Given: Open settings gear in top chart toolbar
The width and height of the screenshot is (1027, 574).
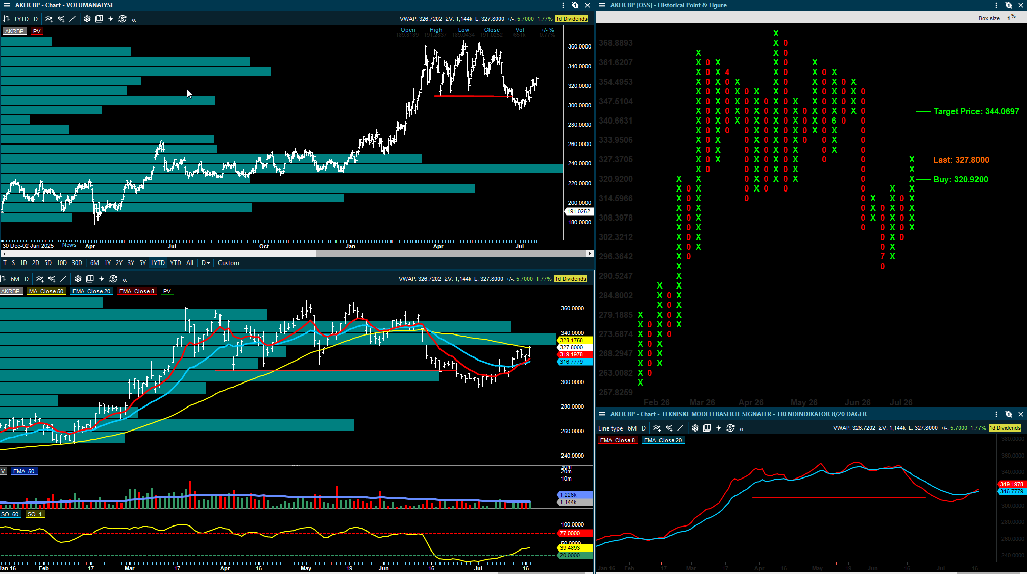Looking at the screenshot, I should click(x=87, y=19).
